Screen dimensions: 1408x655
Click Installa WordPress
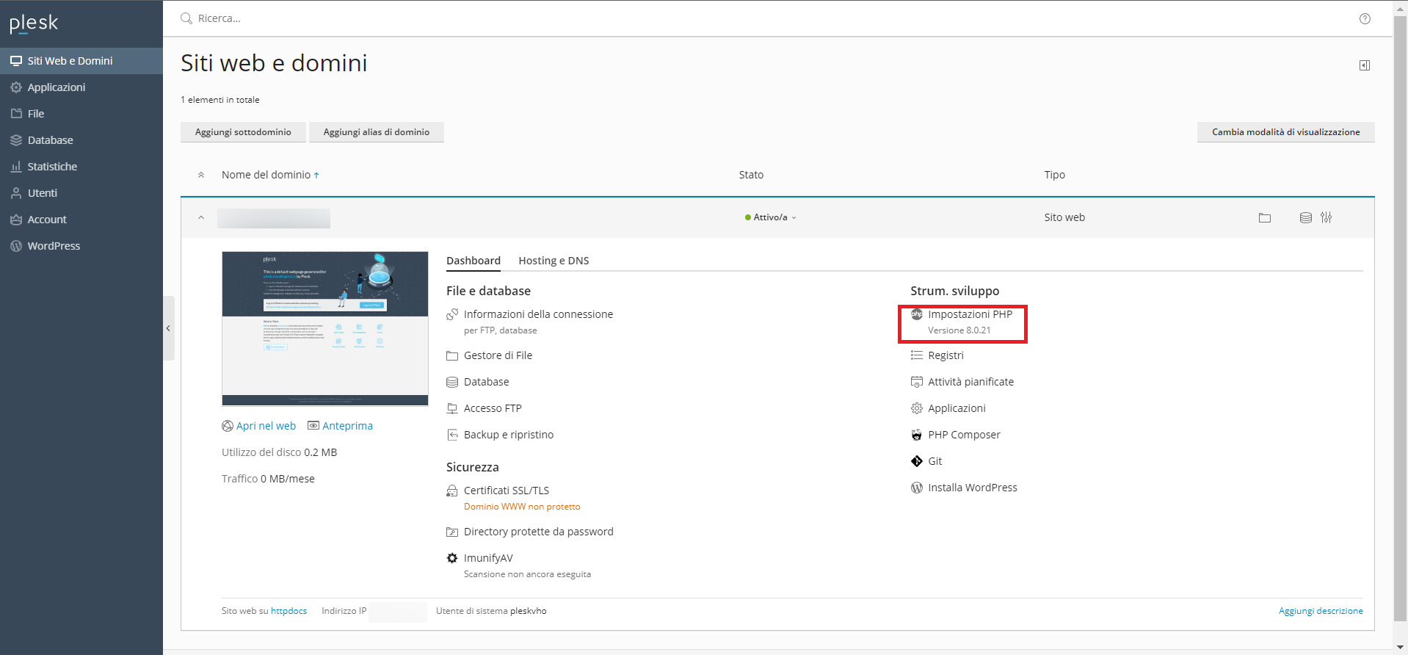click(x=972, y=488)
